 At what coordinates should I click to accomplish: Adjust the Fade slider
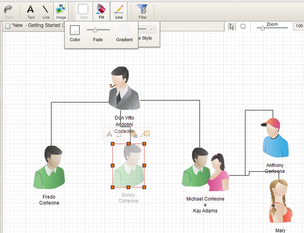click(95, 30)
